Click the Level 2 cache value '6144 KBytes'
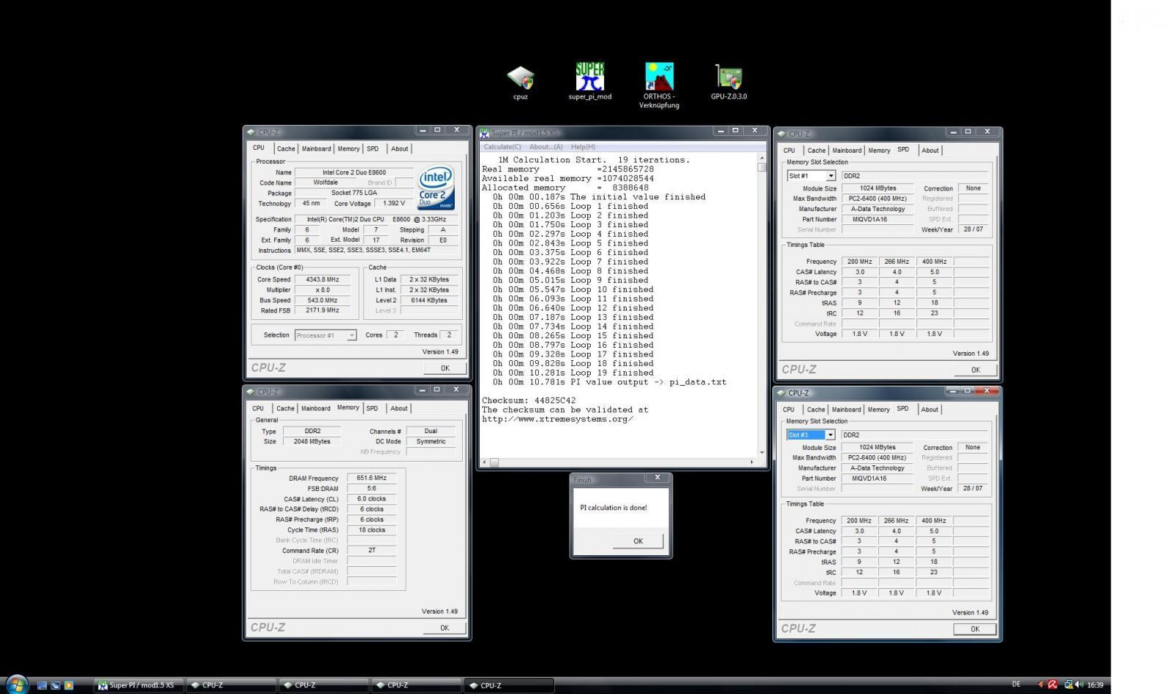1170x694 pixels. (429, 300)
